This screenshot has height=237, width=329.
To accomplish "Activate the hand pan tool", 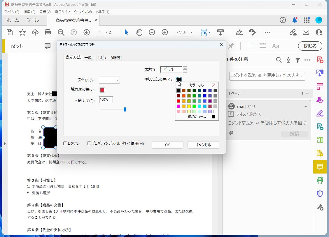I will (139, 32).
